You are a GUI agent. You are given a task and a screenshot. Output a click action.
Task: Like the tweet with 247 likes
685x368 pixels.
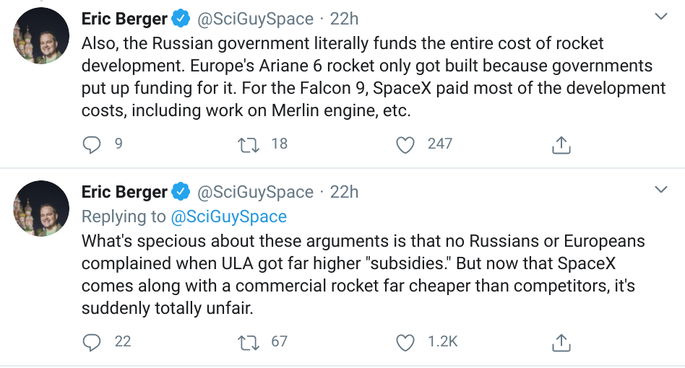(x=407, y=144)
